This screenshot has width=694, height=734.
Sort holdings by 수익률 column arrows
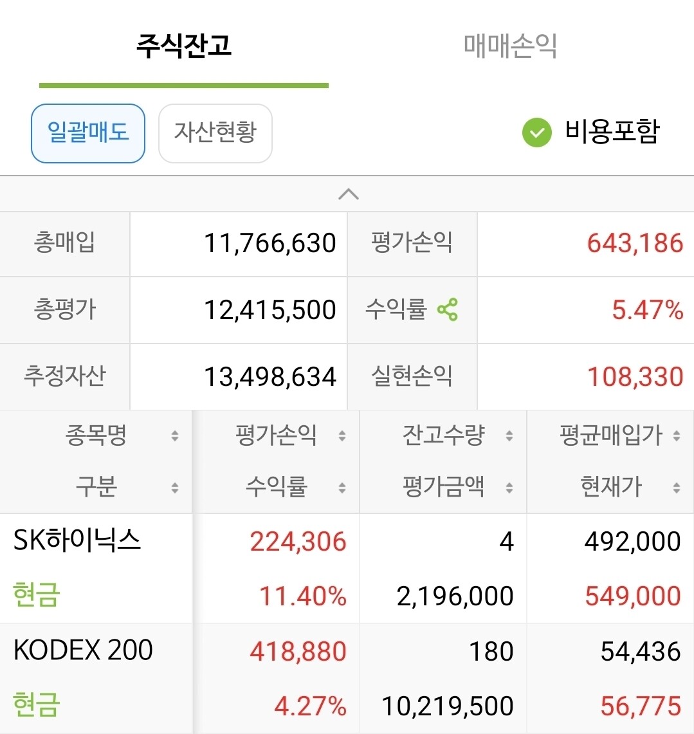(x=342, y=488)
